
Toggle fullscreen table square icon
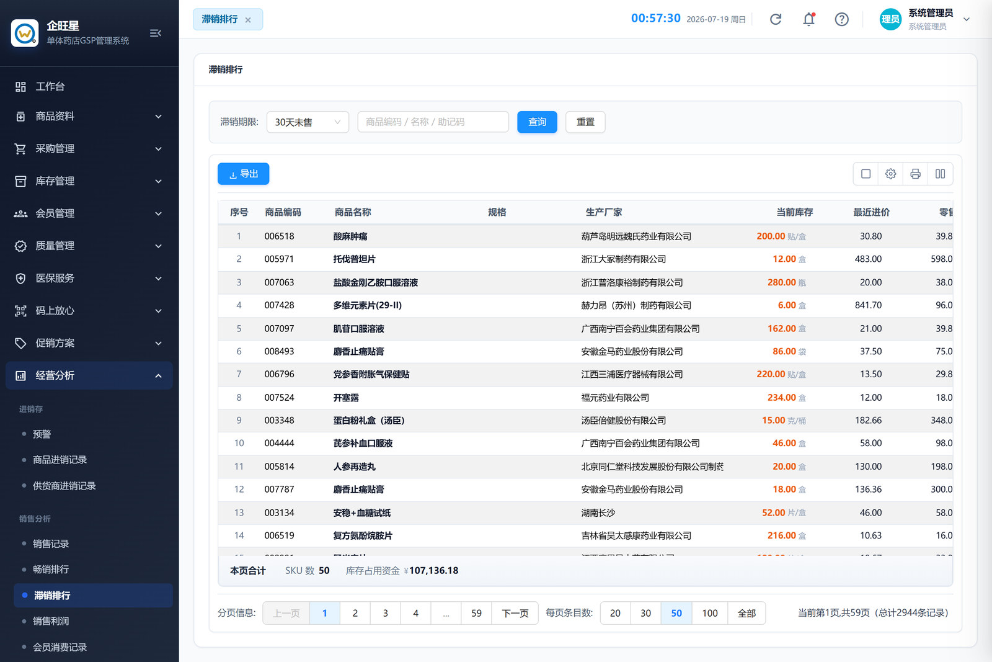[866, 174]
